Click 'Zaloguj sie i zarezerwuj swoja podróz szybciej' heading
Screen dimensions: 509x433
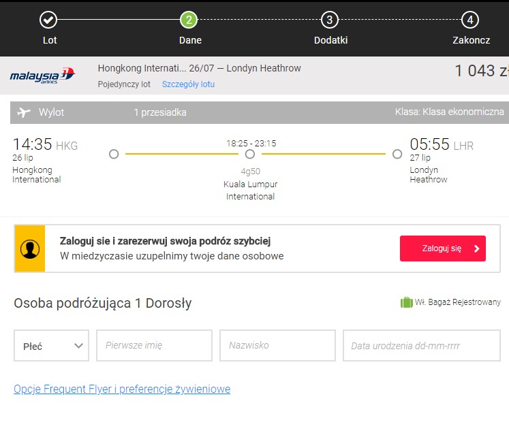coord(165,241)
